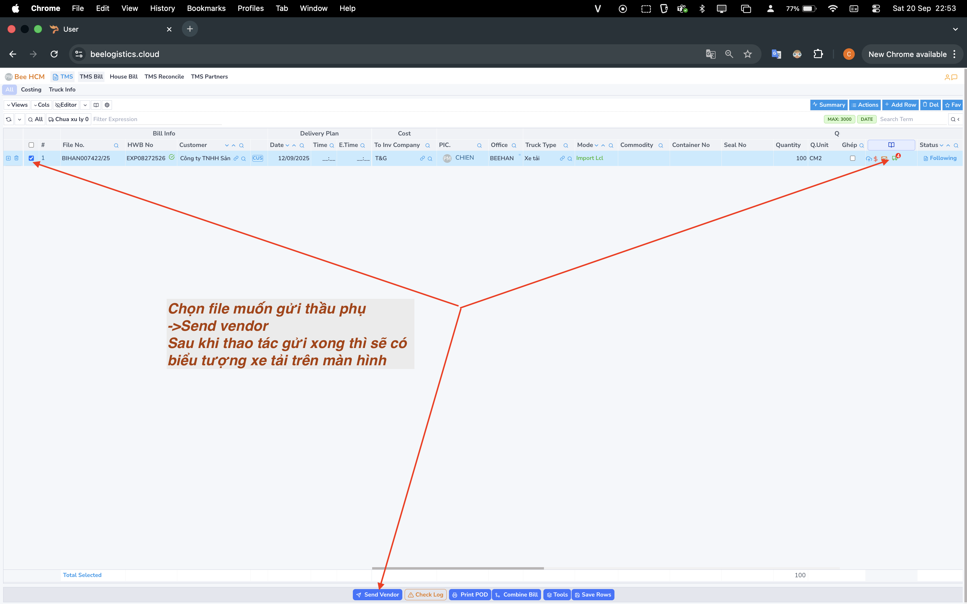Check the select-all checkbox in header
The width and height of the screenshot is (967, 604).
coord(31,145)
